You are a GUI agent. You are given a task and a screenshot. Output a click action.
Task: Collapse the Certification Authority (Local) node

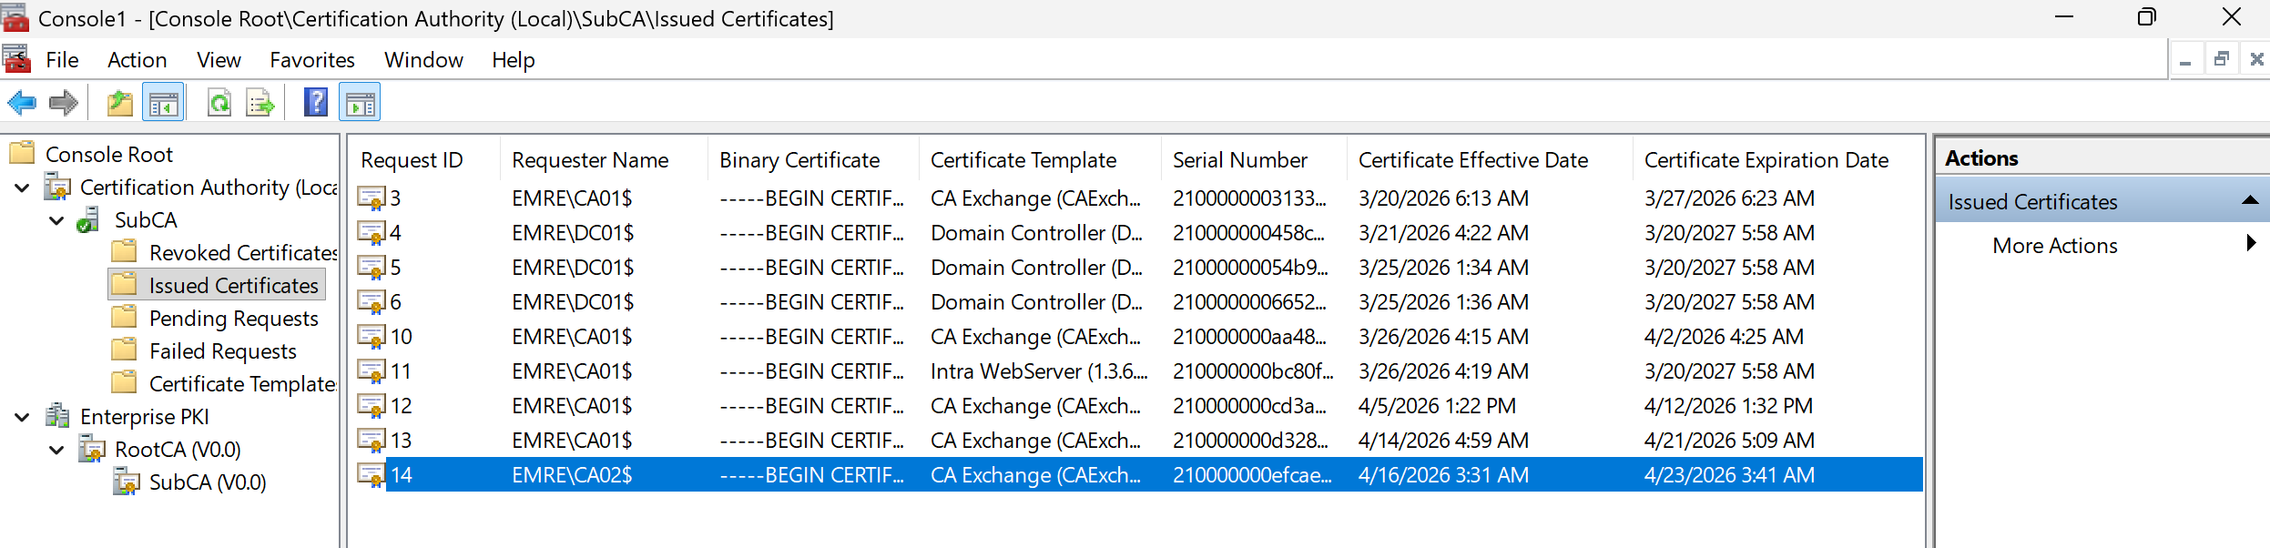coord(22,188)
